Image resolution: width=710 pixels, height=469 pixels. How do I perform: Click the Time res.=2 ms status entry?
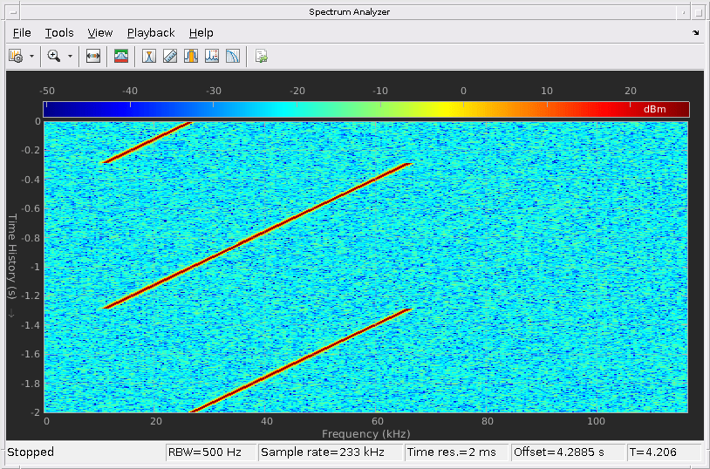tap(457, 452)
